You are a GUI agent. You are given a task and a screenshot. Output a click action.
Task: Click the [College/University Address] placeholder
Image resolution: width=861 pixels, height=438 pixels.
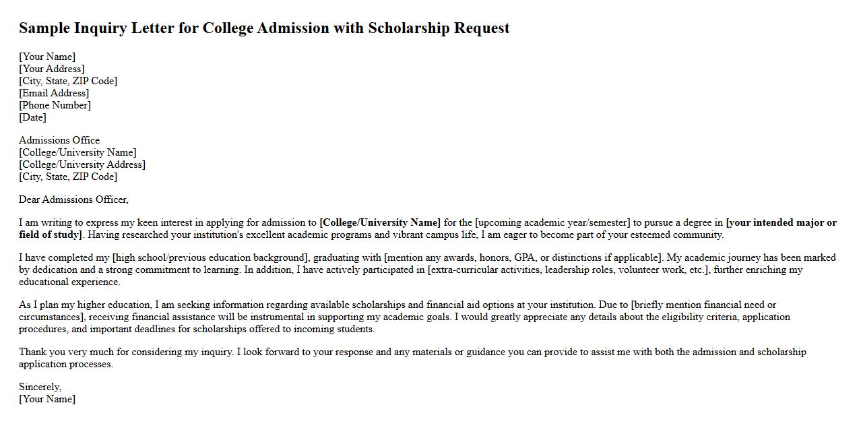82,164
